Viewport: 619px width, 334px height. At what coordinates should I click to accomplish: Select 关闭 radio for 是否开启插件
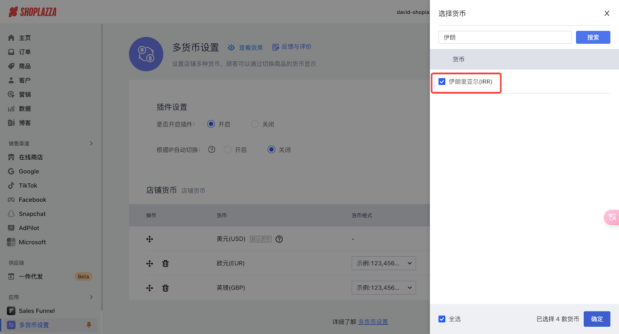tap(255, 124)
